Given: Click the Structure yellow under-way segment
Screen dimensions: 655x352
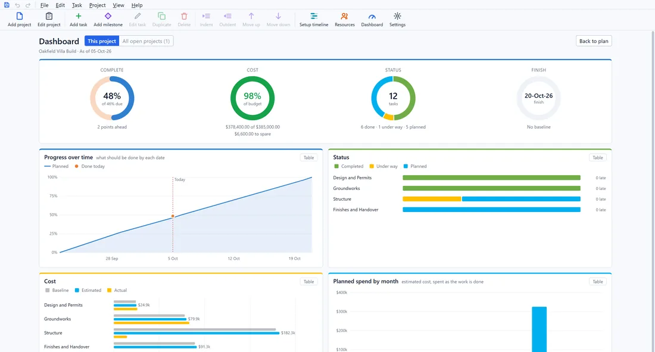Looking at the screenshot, I should pyautogui.click(x=432, y=199).
